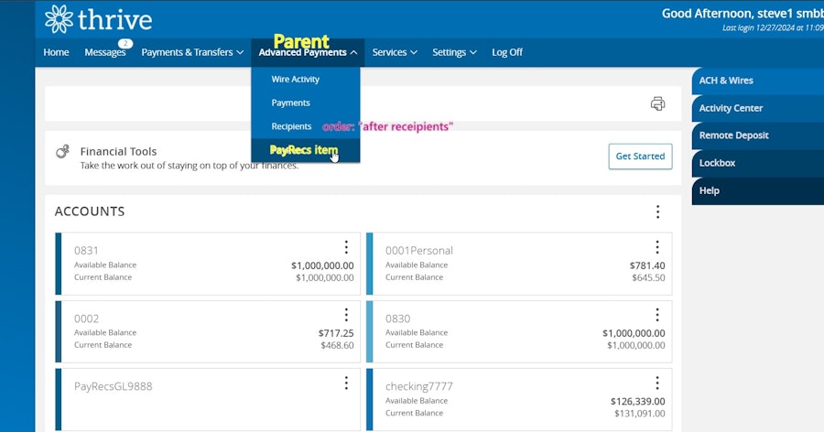824x432 pixels.
Task: Open options menu for account 0002
Action: [x=346, y=315]
